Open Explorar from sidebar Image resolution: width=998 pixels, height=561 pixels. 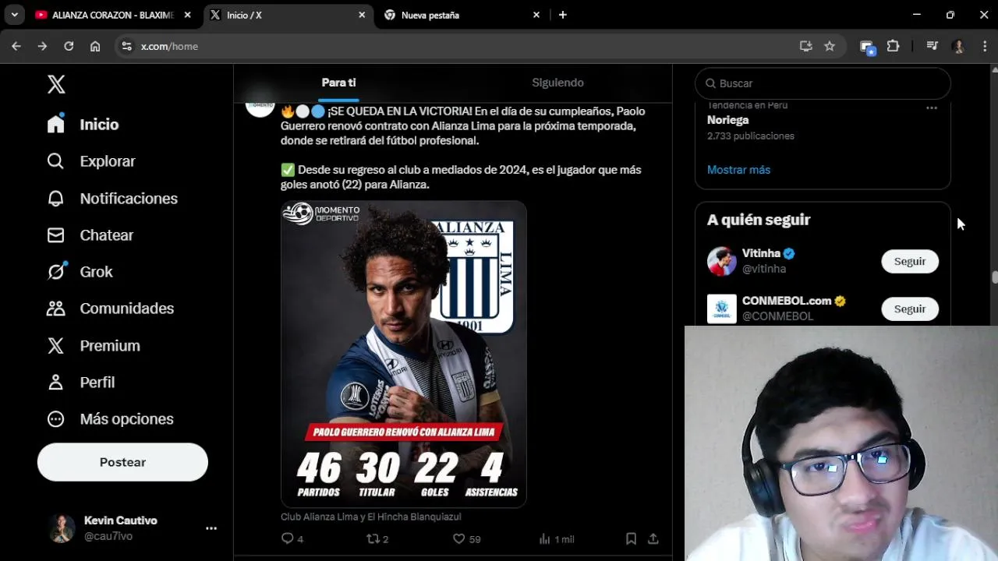pos(91,161)
